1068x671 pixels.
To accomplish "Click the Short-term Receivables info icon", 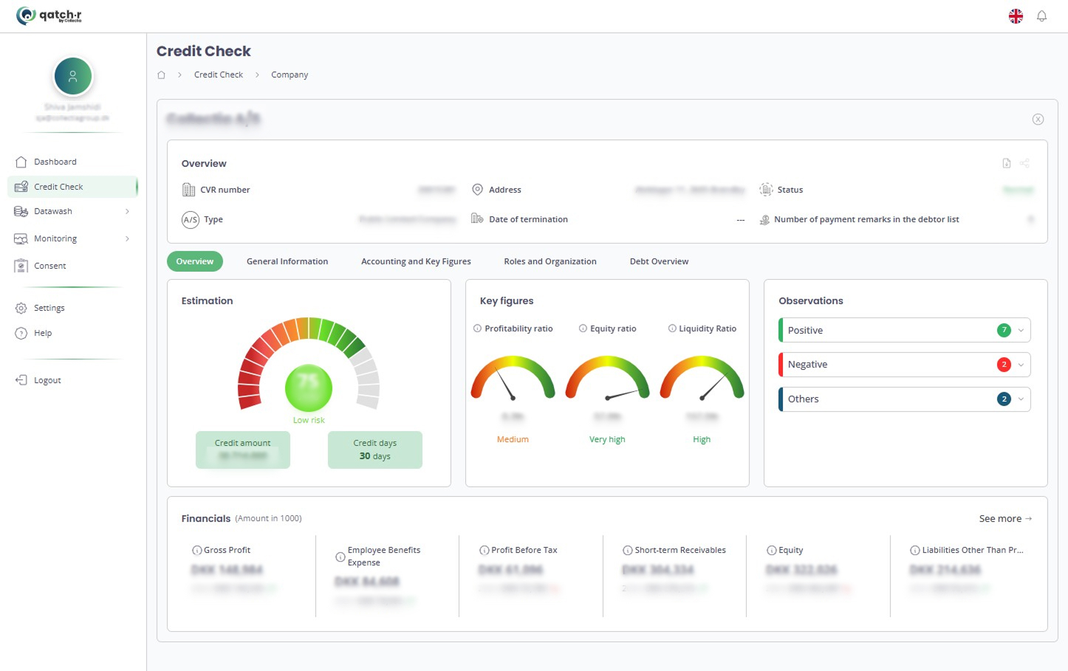I will (x=628, y=550).
